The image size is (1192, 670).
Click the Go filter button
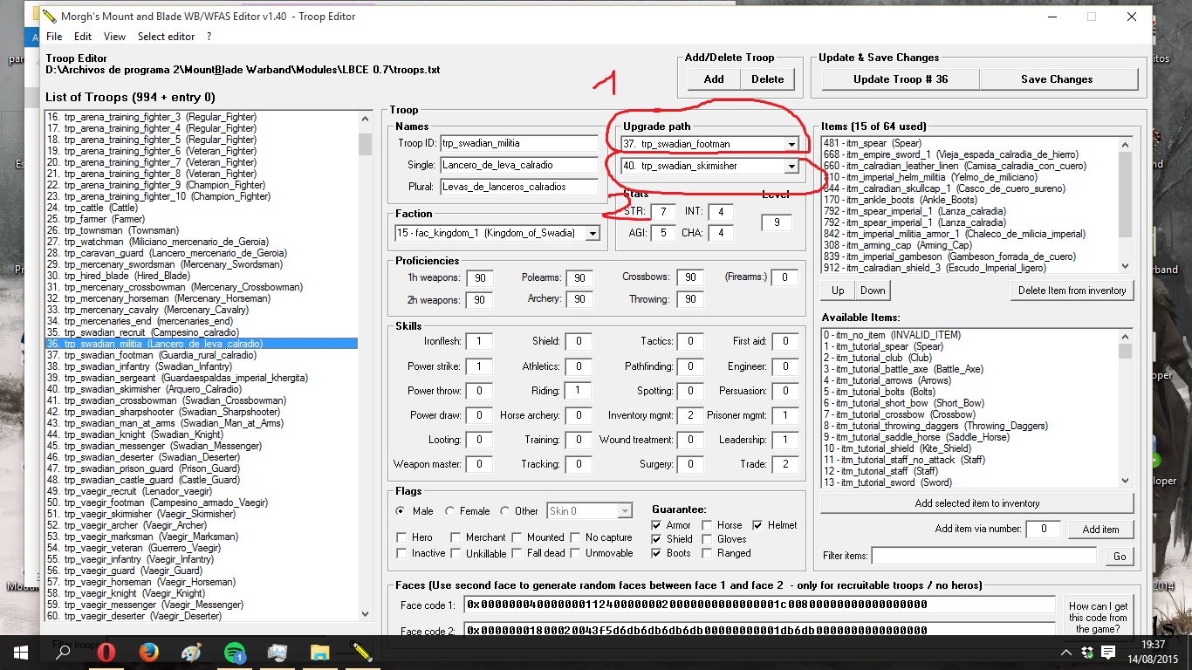[x=1120, y=556]
